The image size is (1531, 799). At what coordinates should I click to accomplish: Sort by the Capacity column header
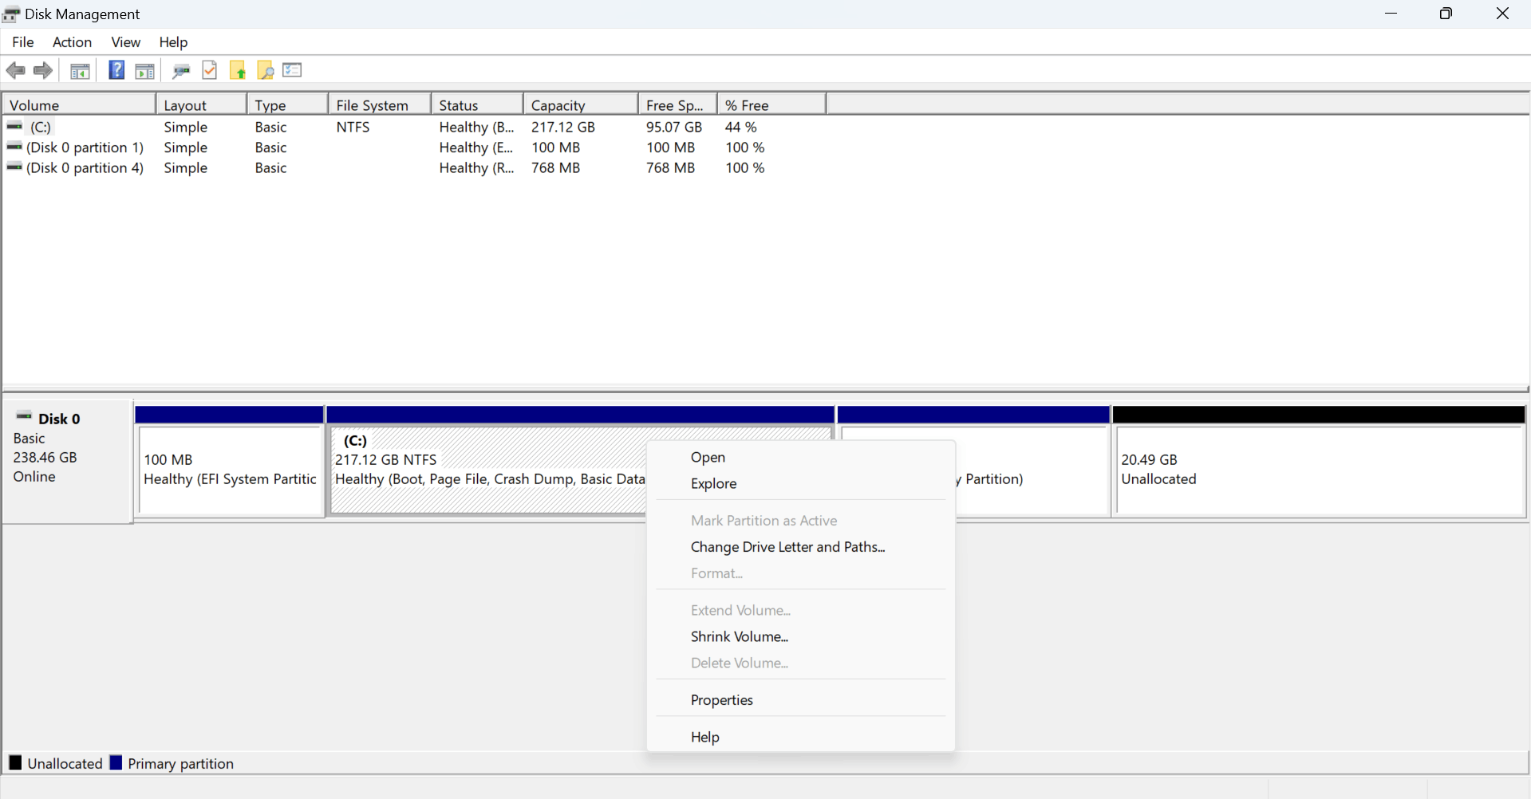[581, 104]
